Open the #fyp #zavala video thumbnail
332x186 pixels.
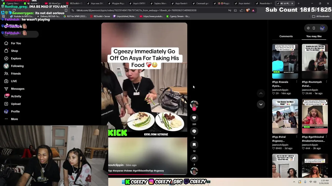(285, 61)
